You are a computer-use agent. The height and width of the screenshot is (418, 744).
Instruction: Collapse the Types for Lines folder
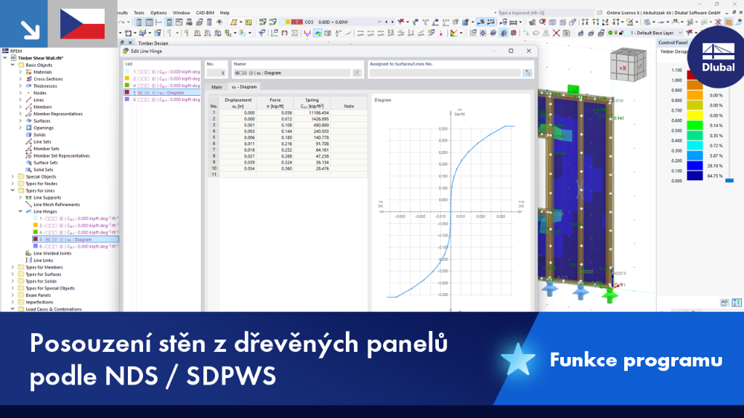tap(13, 191)
